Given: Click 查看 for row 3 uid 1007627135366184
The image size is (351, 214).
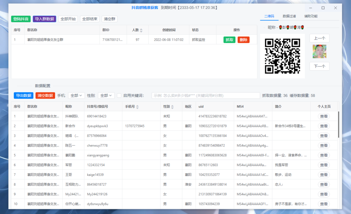Looking at the screenshot, I should tap(324, 135).
